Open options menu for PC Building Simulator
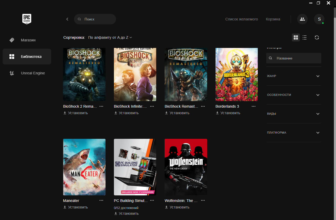The width and height of the screenshot is (336, 220). (152, 200)
